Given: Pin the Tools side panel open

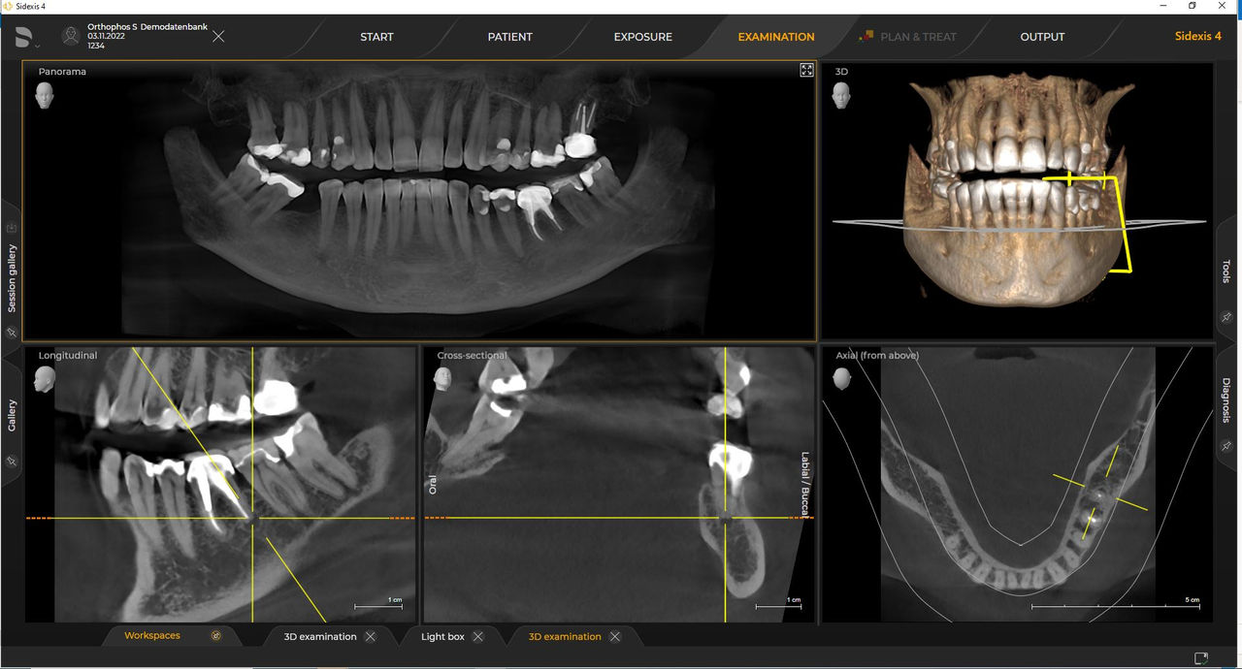Looking at the screenshot, I should pyautogui.click(x=1225, y=317).
